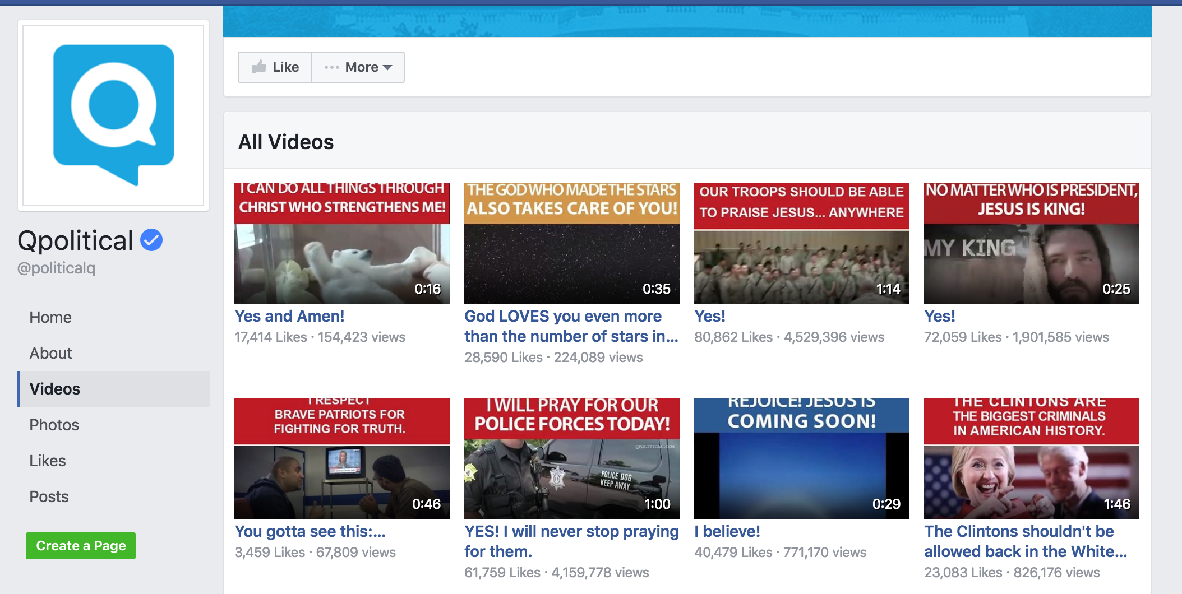Image resolution: width=1182 pixels, height=594 pixels.
Task: Open the 'I believe!' video title
Action: (727, 531)
